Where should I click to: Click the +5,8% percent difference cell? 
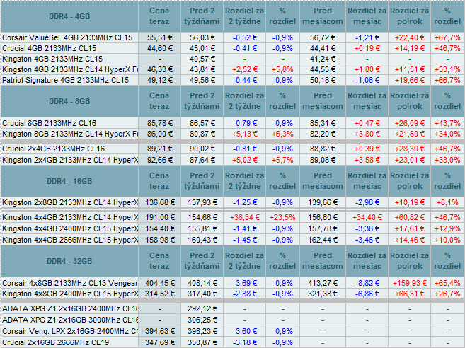(x=282, y=69)
